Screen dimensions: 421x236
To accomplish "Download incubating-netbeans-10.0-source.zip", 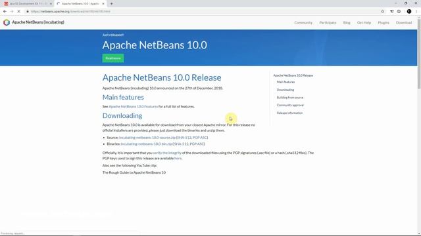I will [x=147, y=138].
